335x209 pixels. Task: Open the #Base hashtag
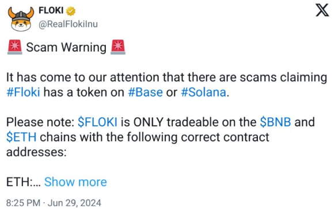[145, 92]
